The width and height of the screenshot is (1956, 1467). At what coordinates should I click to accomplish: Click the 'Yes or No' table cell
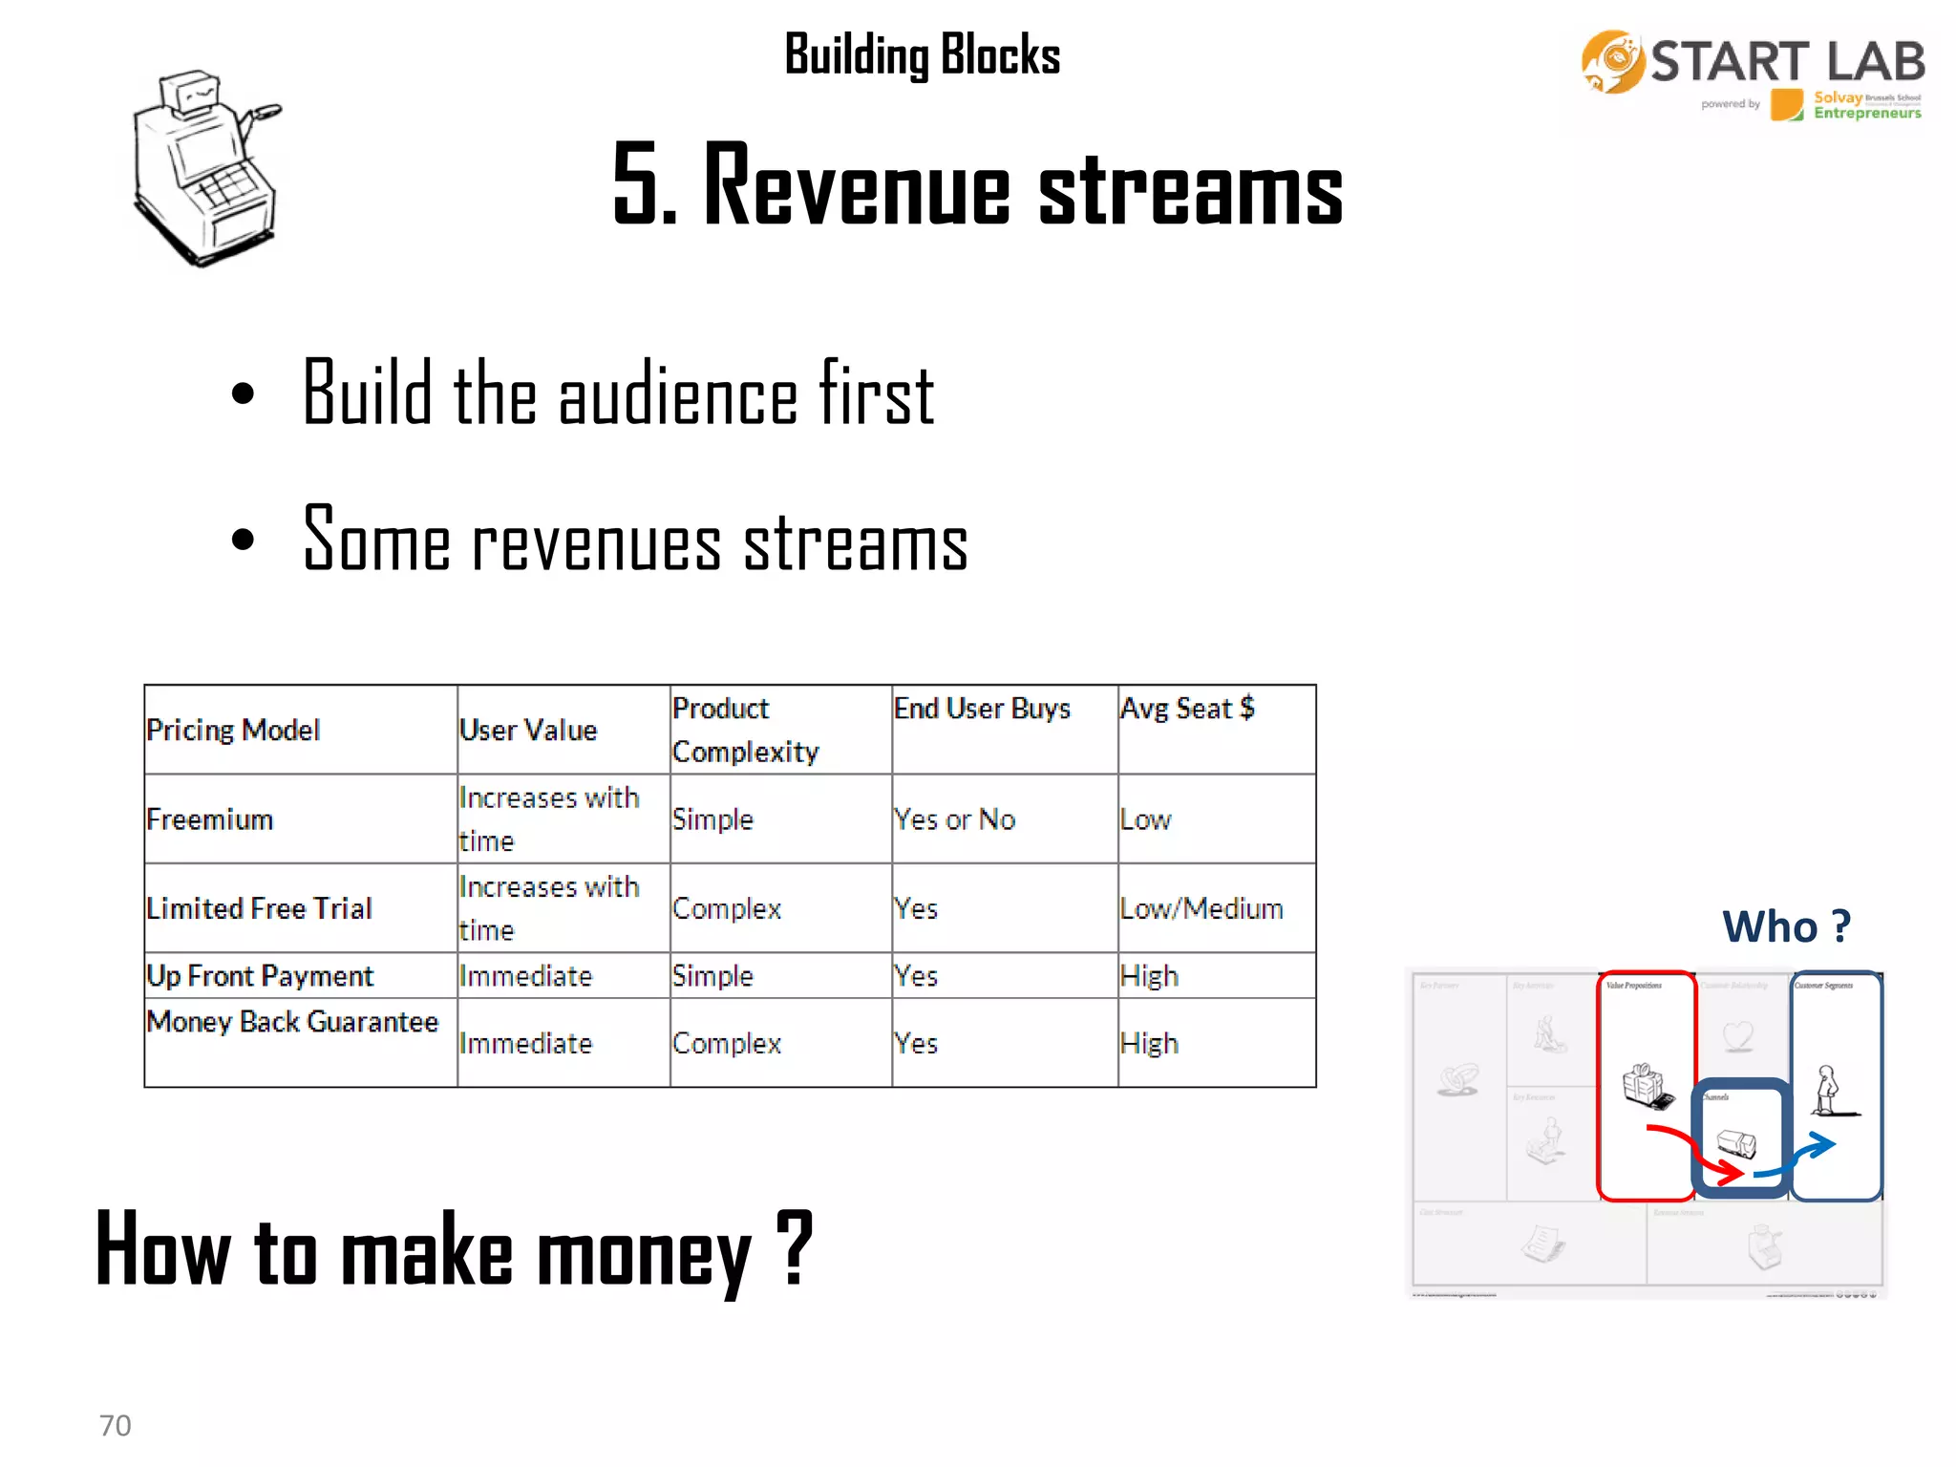tap(1005, 819)
